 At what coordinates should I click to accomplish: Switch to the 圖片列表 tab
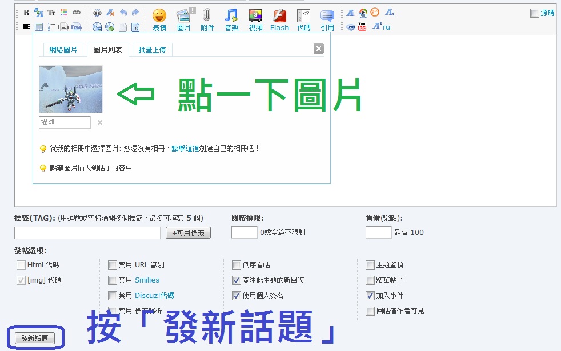click(108, 50)
